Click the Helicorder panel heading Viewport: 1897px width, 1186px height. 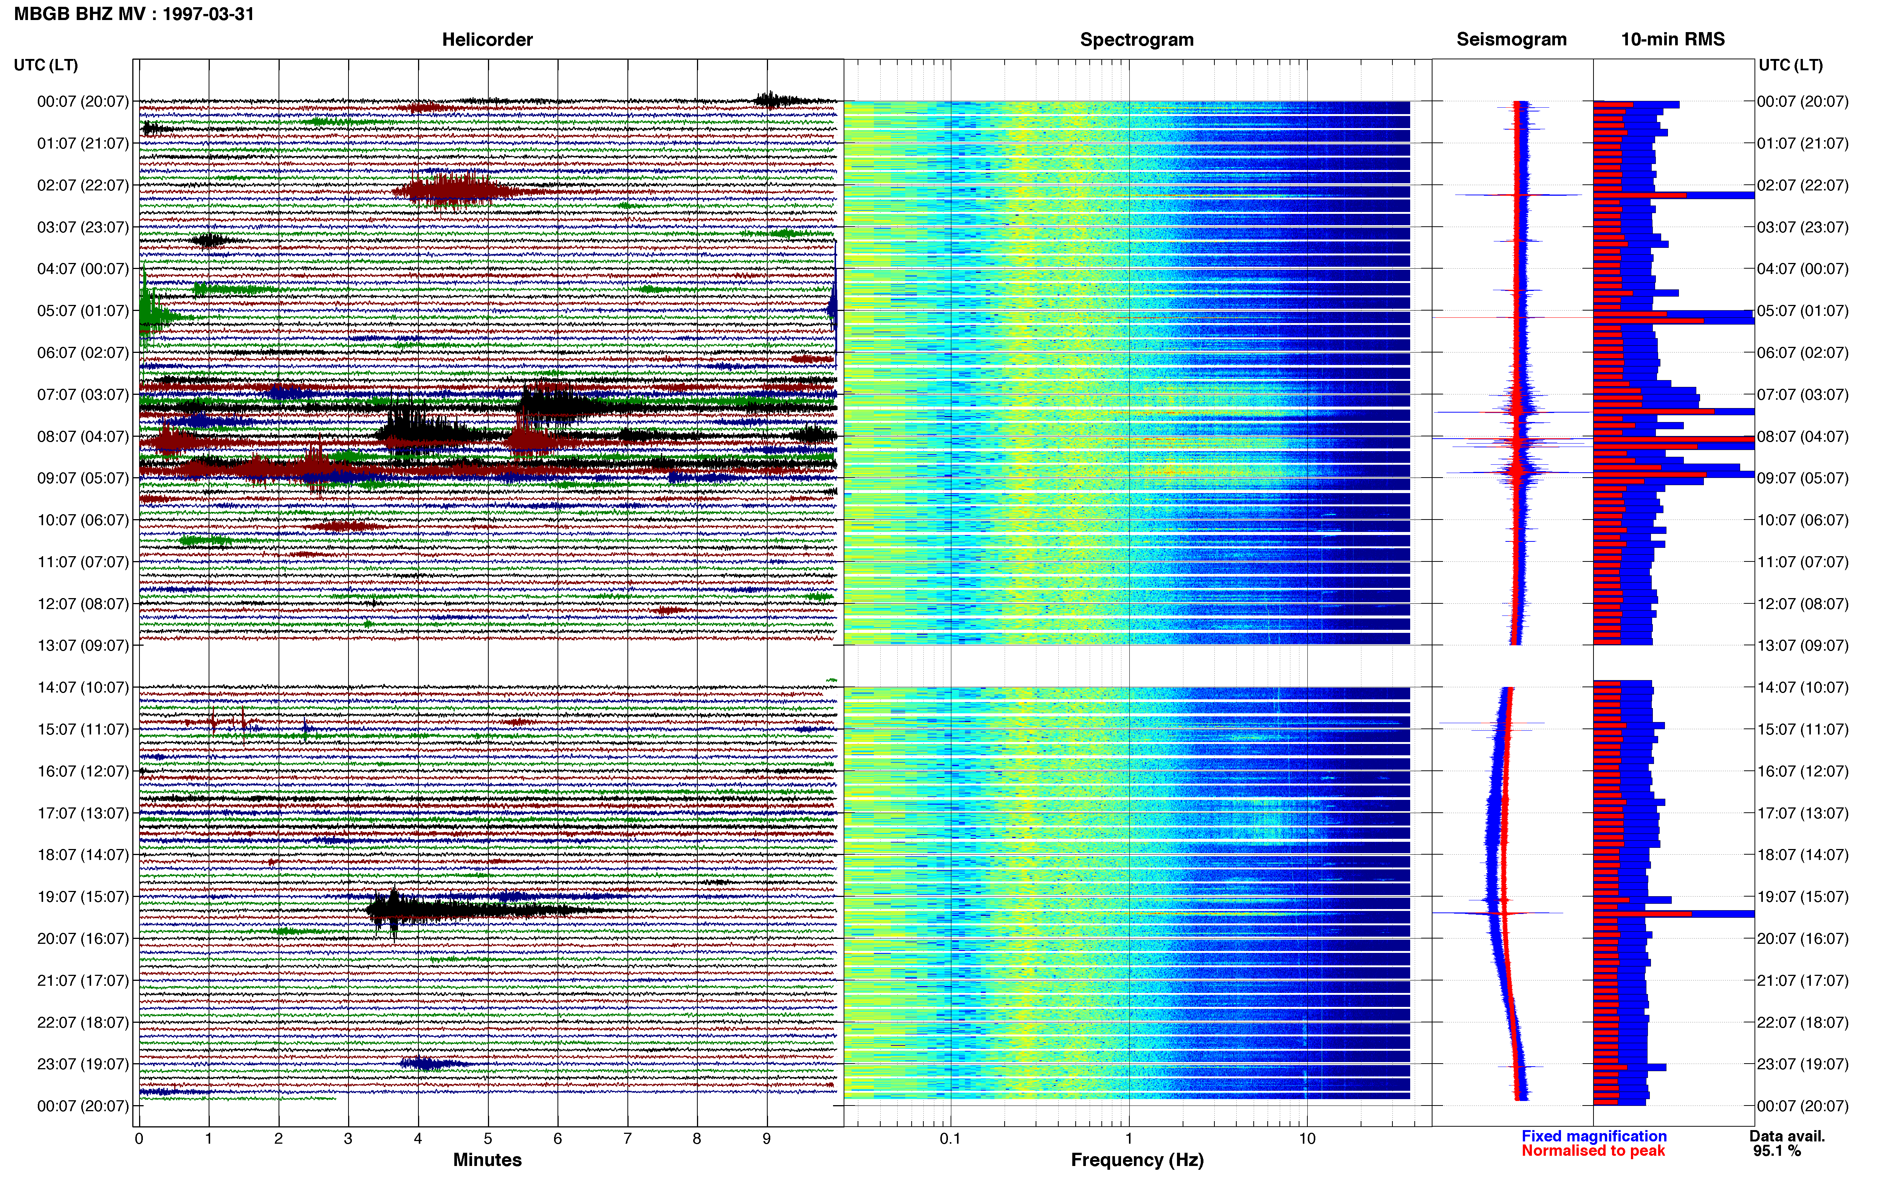[x=487, y=40]
